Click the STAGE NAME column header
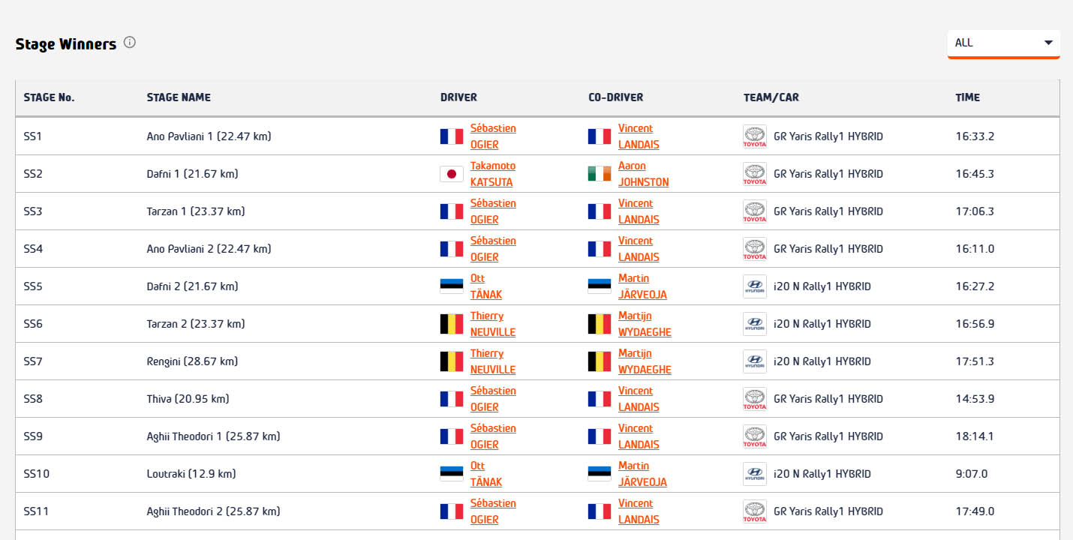 point(179,97)
